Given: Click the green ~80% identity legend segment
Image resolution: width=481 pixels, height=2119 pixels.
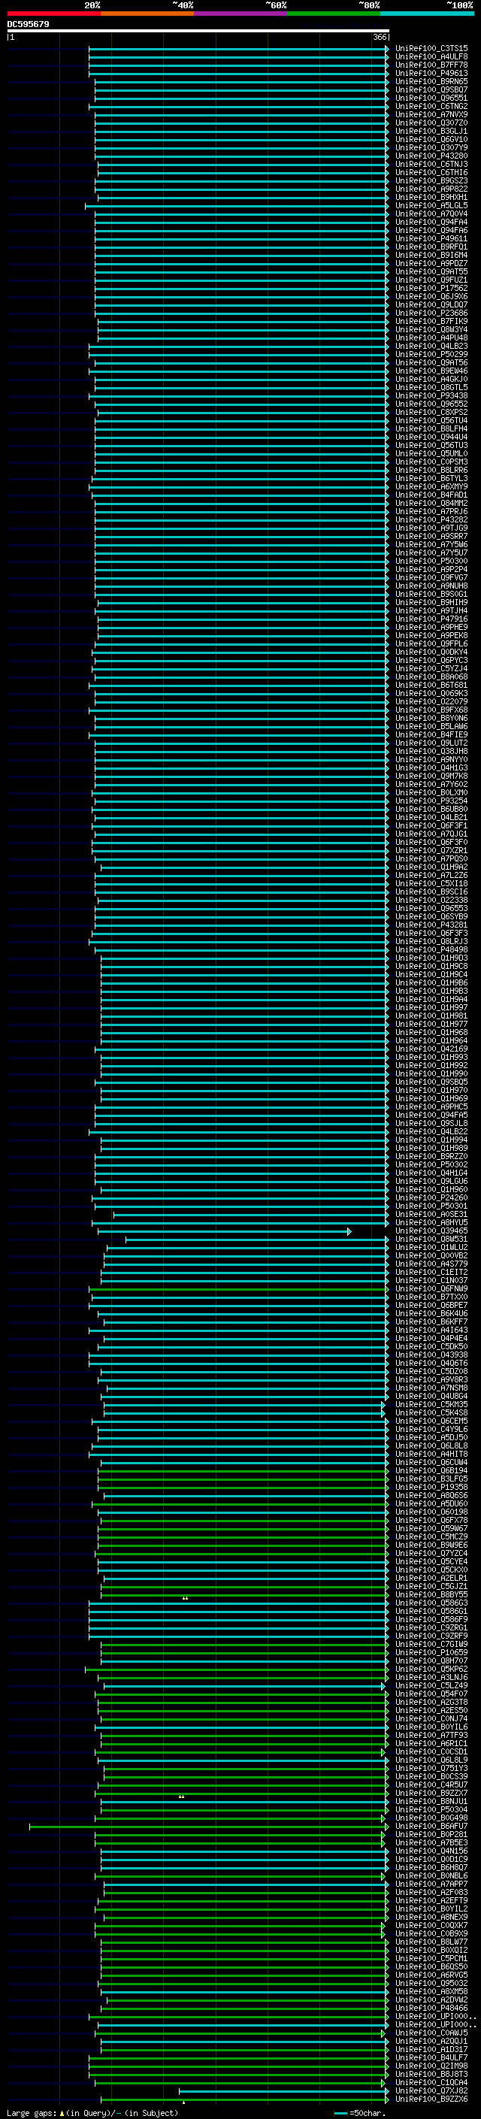Looking at the screenshot, I should 334,14.
